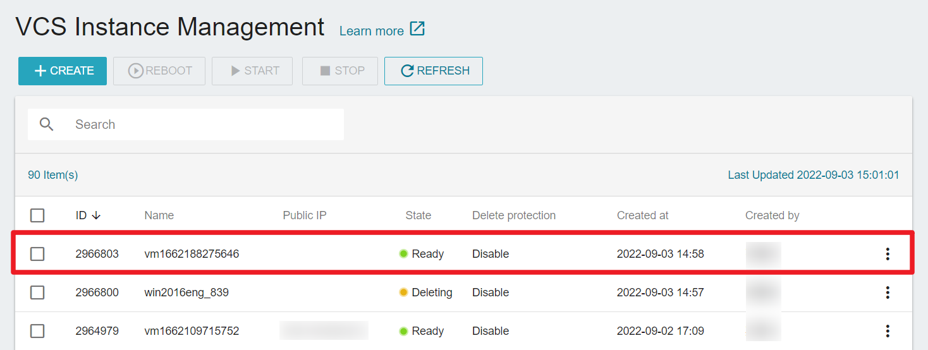928x350 pixels.
Task: Tick the checkbox for instance 2964979
Action: click(37, 331)
